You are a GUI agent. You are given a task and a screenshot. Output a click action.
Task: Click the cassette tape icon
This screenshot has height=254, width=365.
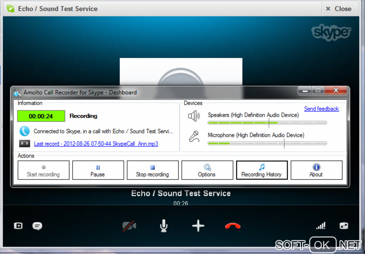[24, 144]
